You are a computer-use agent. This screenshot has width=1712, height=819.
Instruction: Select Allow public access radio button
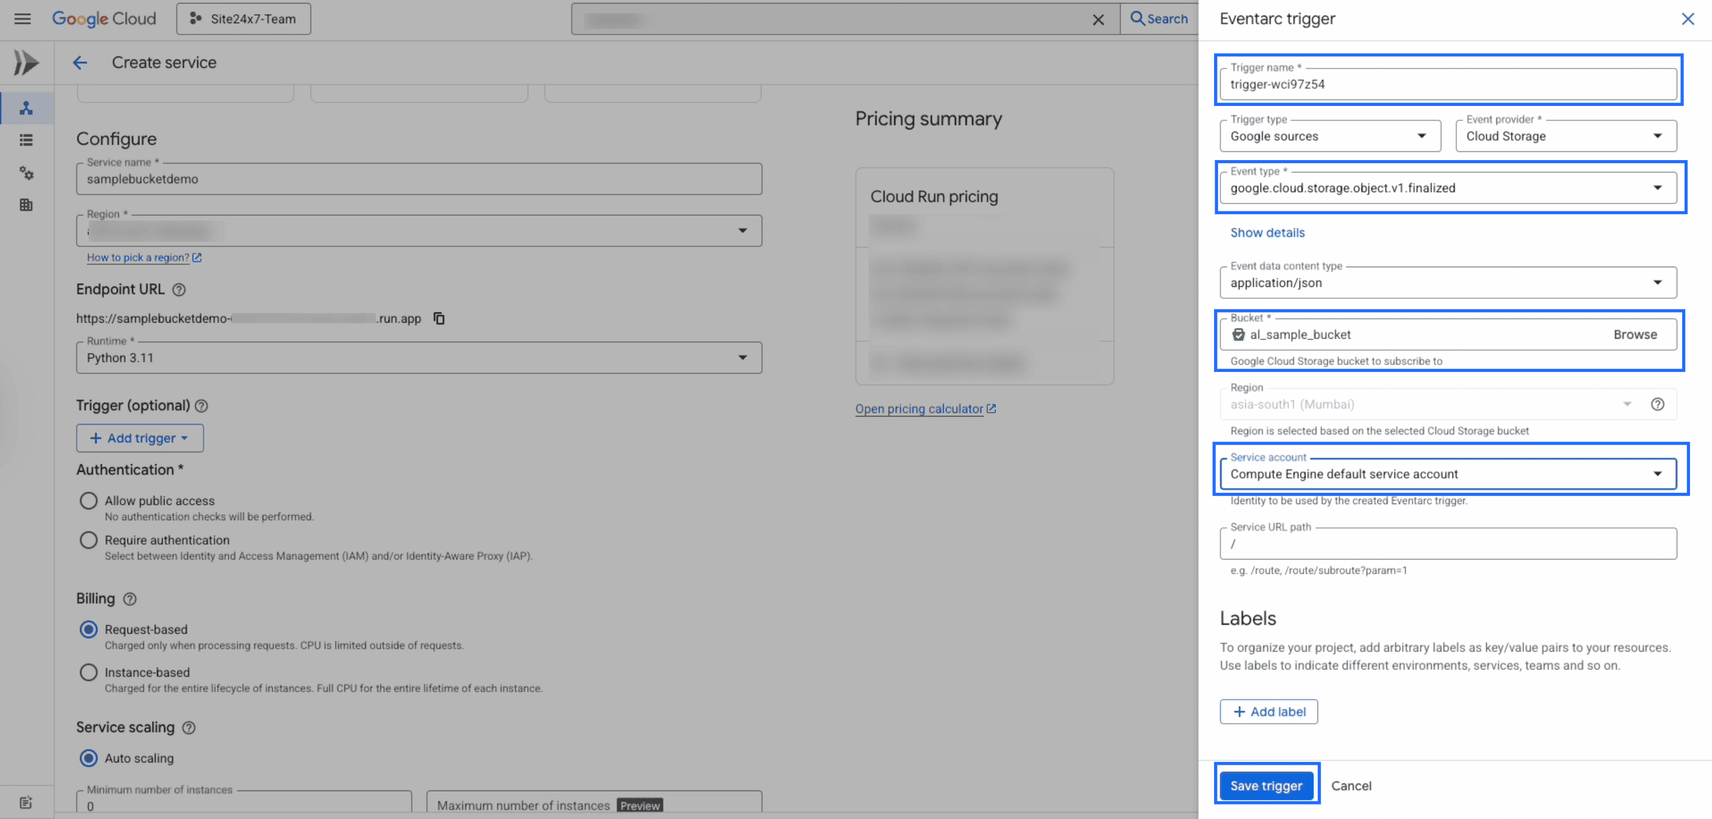click(88, 500)
